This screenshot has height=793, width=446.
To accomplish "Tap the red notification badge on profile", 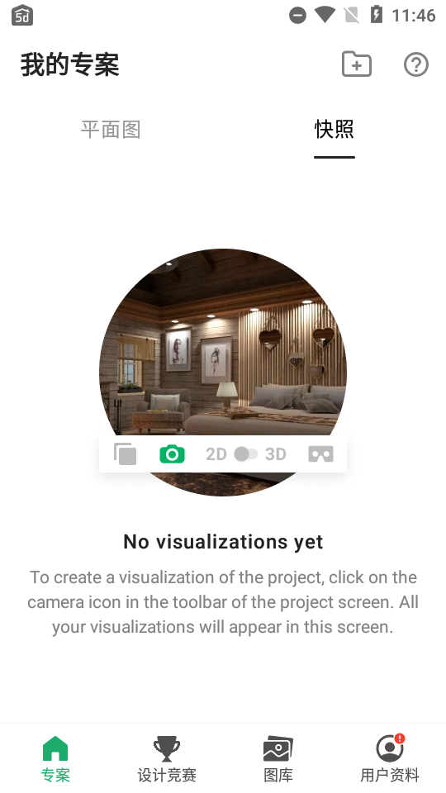I will [x=400, y=738].
